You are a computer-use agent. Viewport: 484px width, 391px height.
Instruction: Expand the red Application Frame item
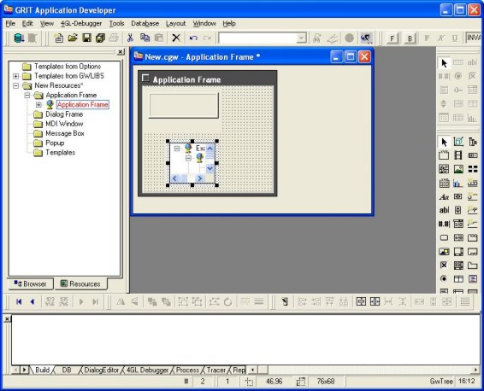pos(38,105)
